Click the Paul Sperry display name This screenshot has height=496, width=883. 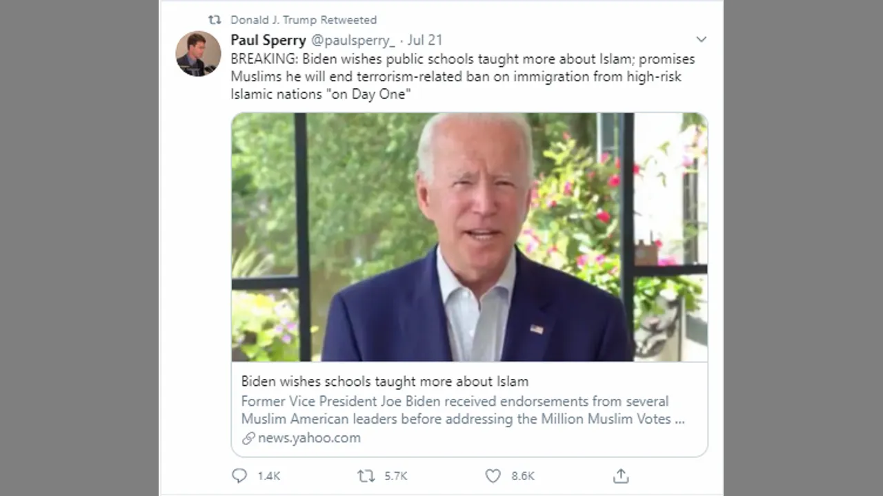(268, 40)
